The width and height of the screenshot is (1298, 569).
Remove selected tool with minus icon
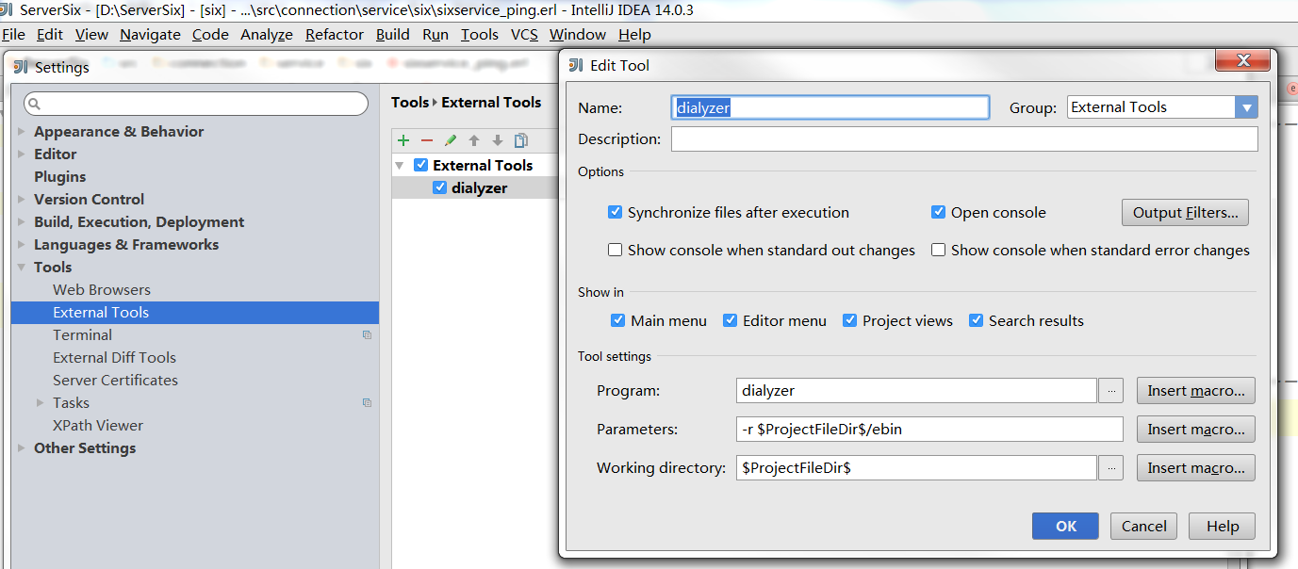click(x=427, y=140)
